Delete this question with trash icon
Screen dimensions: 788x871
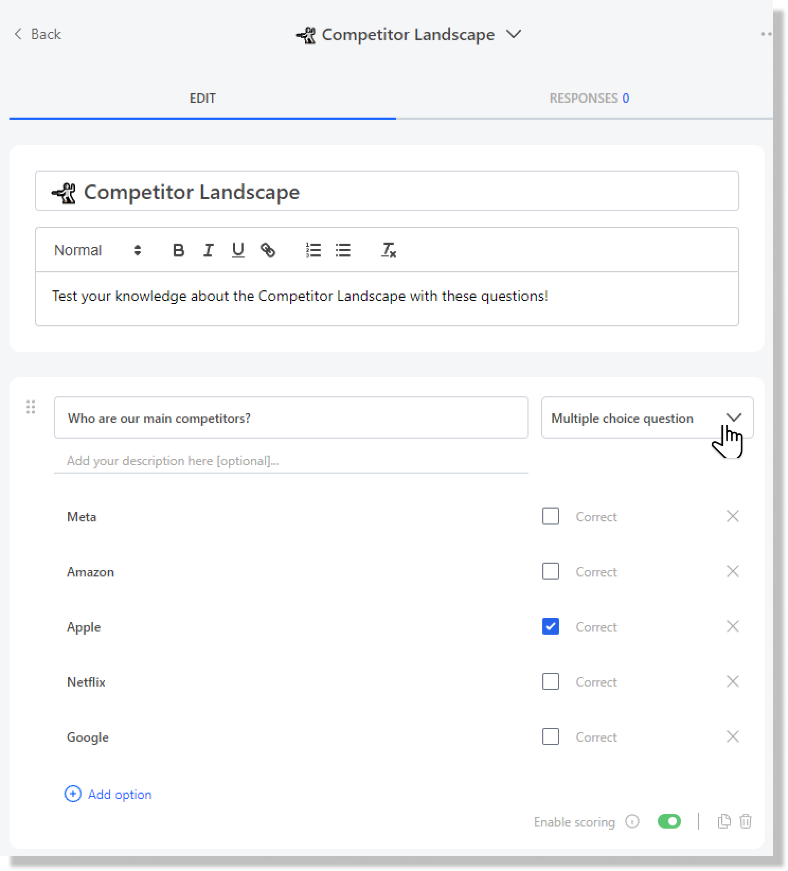pyautogui.click(x=746, y=822)
